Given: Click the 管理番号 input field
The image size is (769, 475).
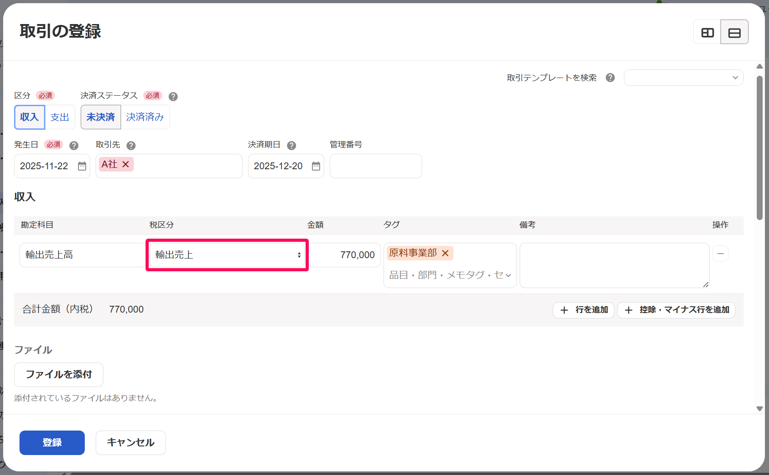Looking at the screenshot, I should [375, 166].
